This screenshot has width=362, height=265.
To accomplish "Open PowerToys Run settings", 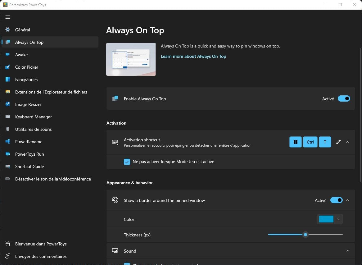I will (x=50, y=154).
